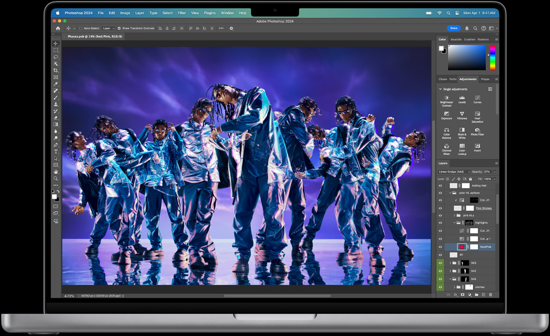The image size is (550, 336).
Task: Hide the Adding Hair layer
Action: tap(440, 185)
